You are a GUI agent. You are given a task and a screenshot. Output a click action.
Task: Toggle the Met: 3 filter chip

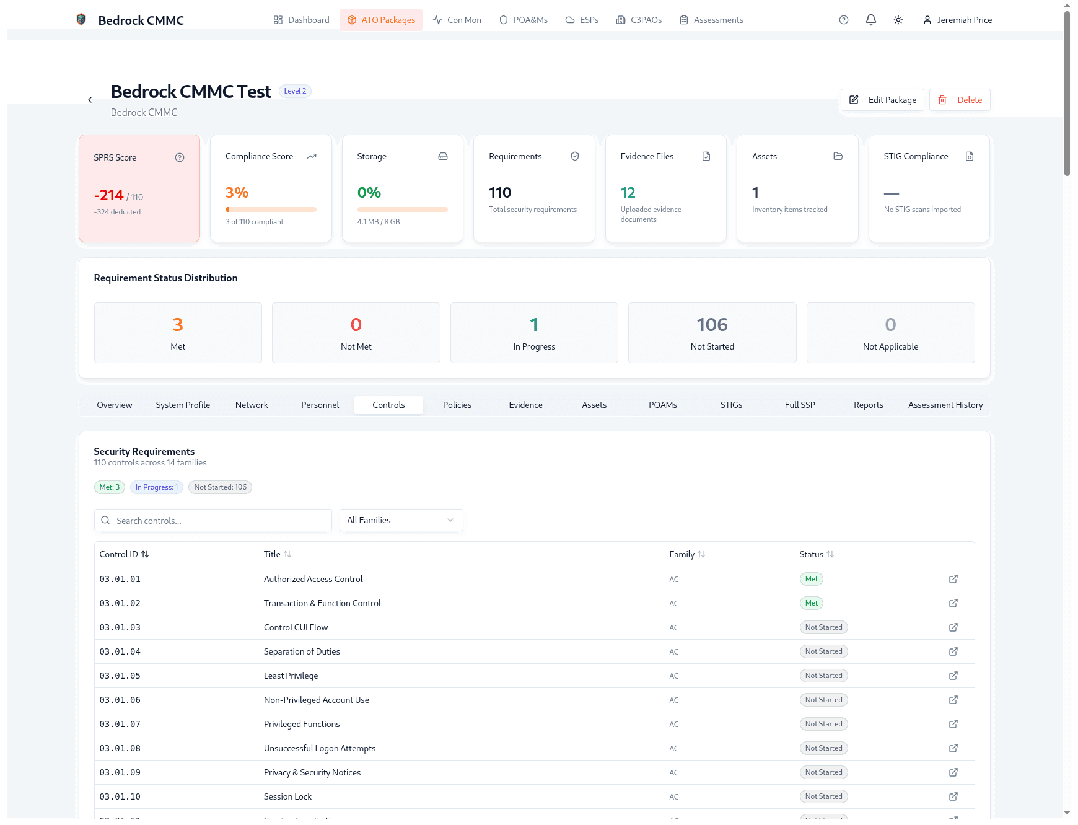[109, 487]
